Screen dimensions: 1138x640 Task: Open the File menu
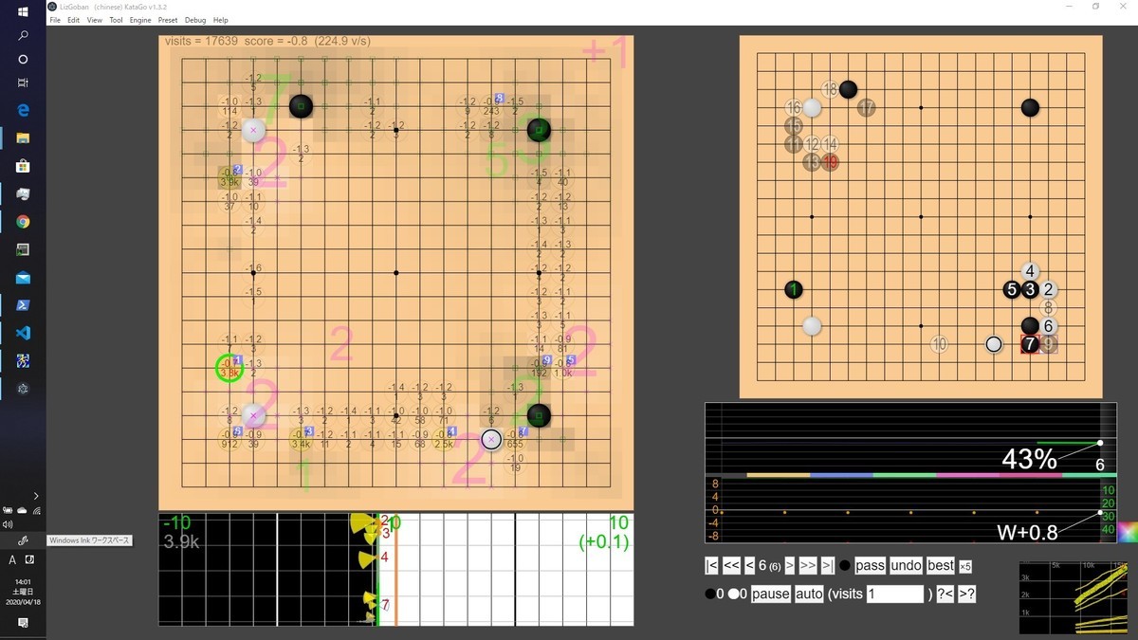pos(55,20)
